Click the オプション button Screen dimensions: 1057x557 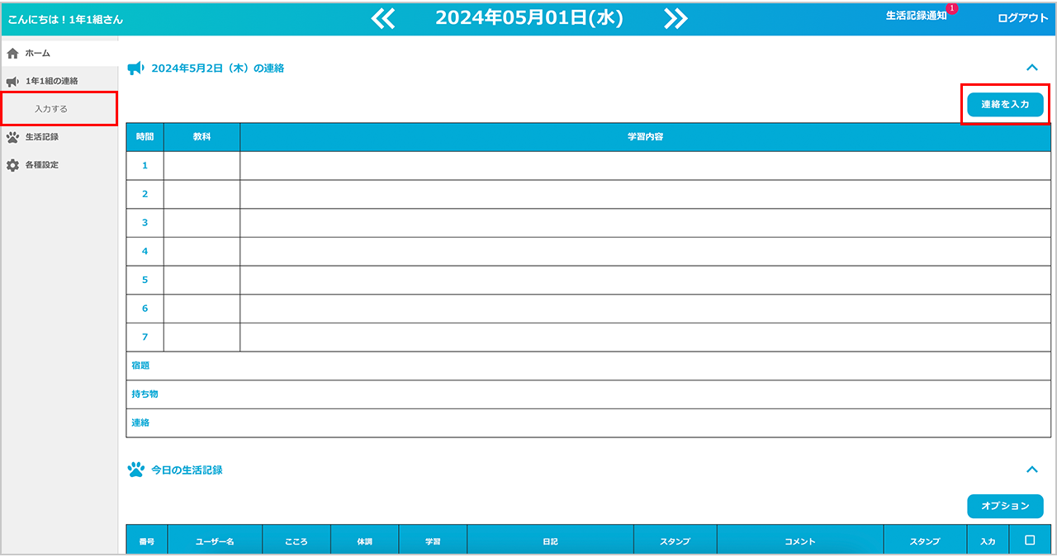click(1005, 506)
